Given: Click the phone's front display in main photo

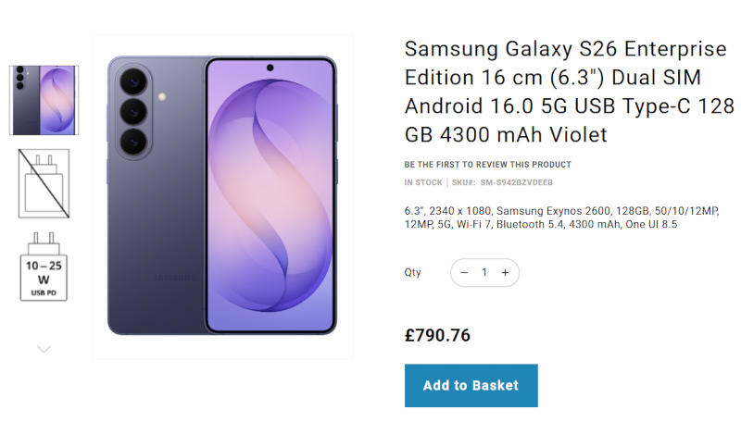Looking at the screenshot, I should 270,204.
